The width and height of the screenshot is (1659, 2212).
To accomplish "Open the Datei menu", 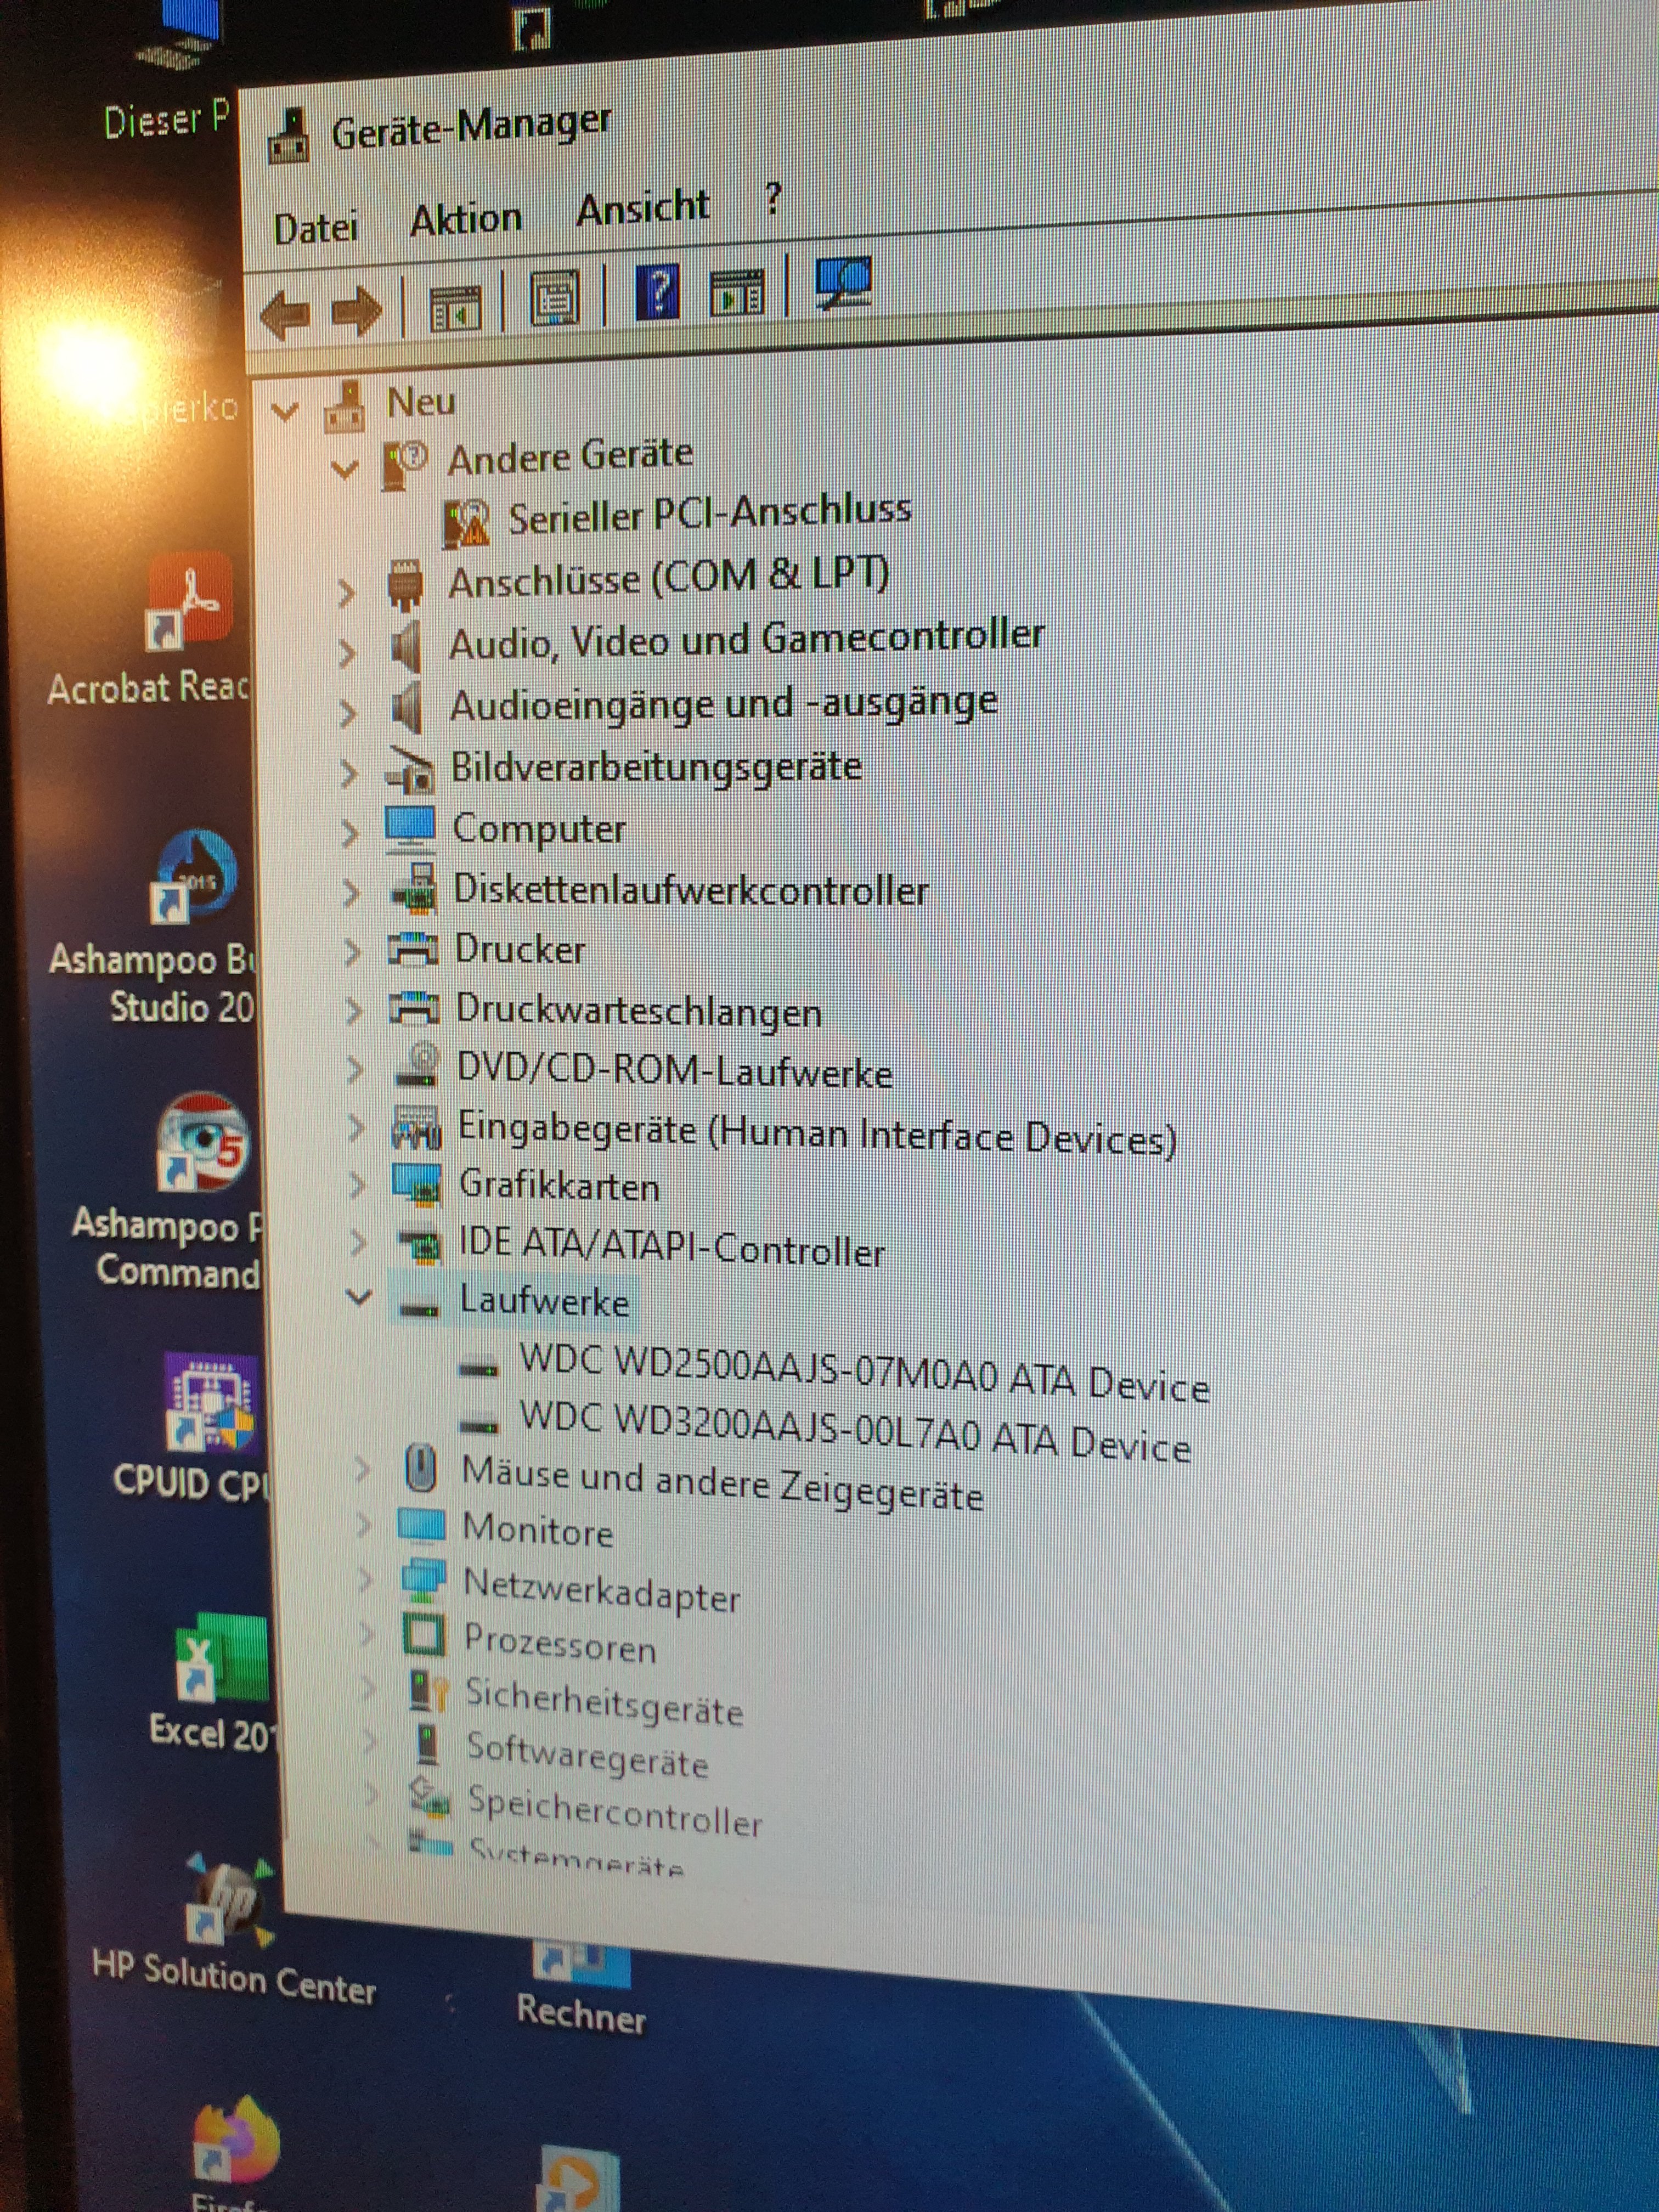I will point(315,228).
